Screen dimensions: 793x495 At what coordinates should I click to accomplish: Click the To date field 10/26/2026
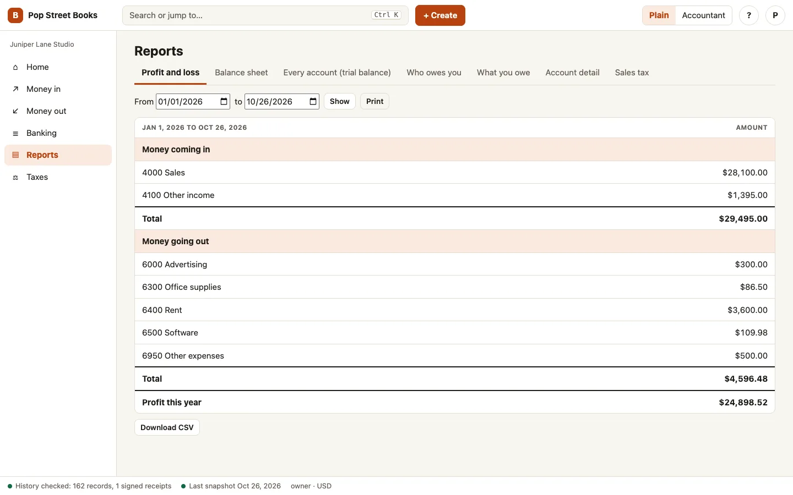[x=282, y=101]
